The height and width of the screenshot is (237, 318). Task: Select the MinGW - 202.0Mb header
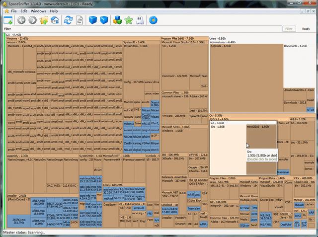pyautogui.click(x=304, y=200)
